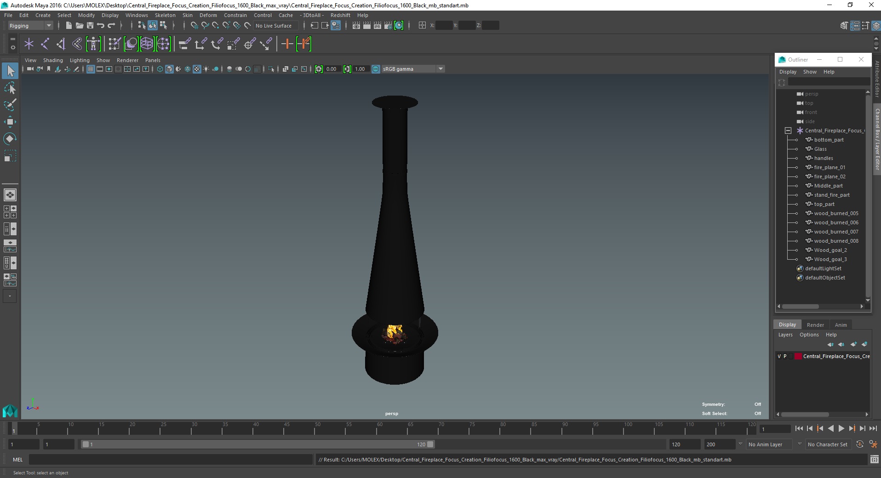Toggle Use All Lights in viewport toolbar
Viewport: 881px width, 478px height.
[x=206, y=69]
